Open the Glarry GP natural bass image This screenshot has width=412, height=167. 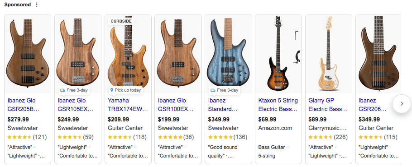[328, 54]
